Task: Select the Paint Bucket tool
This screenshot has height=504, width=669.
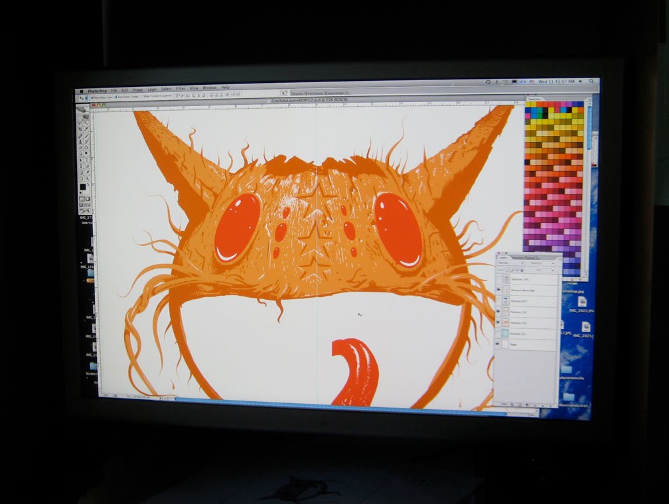Action: pyautogui.click(x=86, y=147)
